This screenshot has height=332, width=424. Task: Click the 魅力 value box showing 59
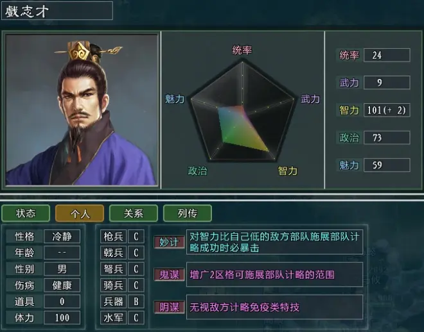pyautogui.click(x=387, y=165)
